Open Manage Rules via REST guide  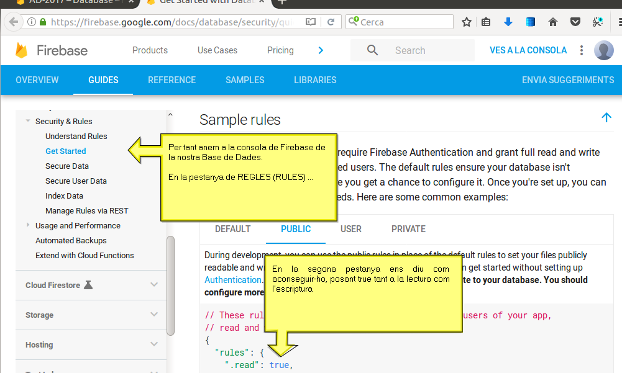click(87, 211)
